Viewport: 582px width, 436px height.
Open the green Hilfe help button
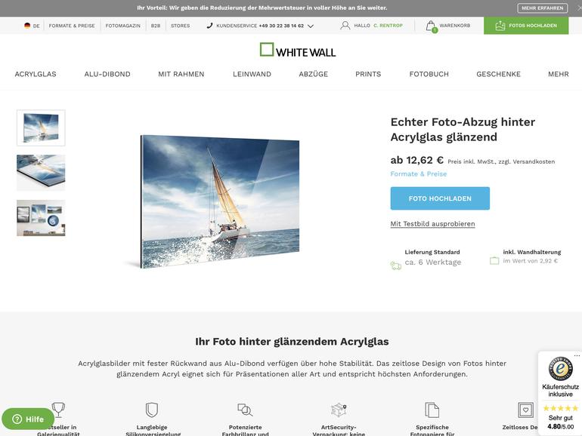28,419
